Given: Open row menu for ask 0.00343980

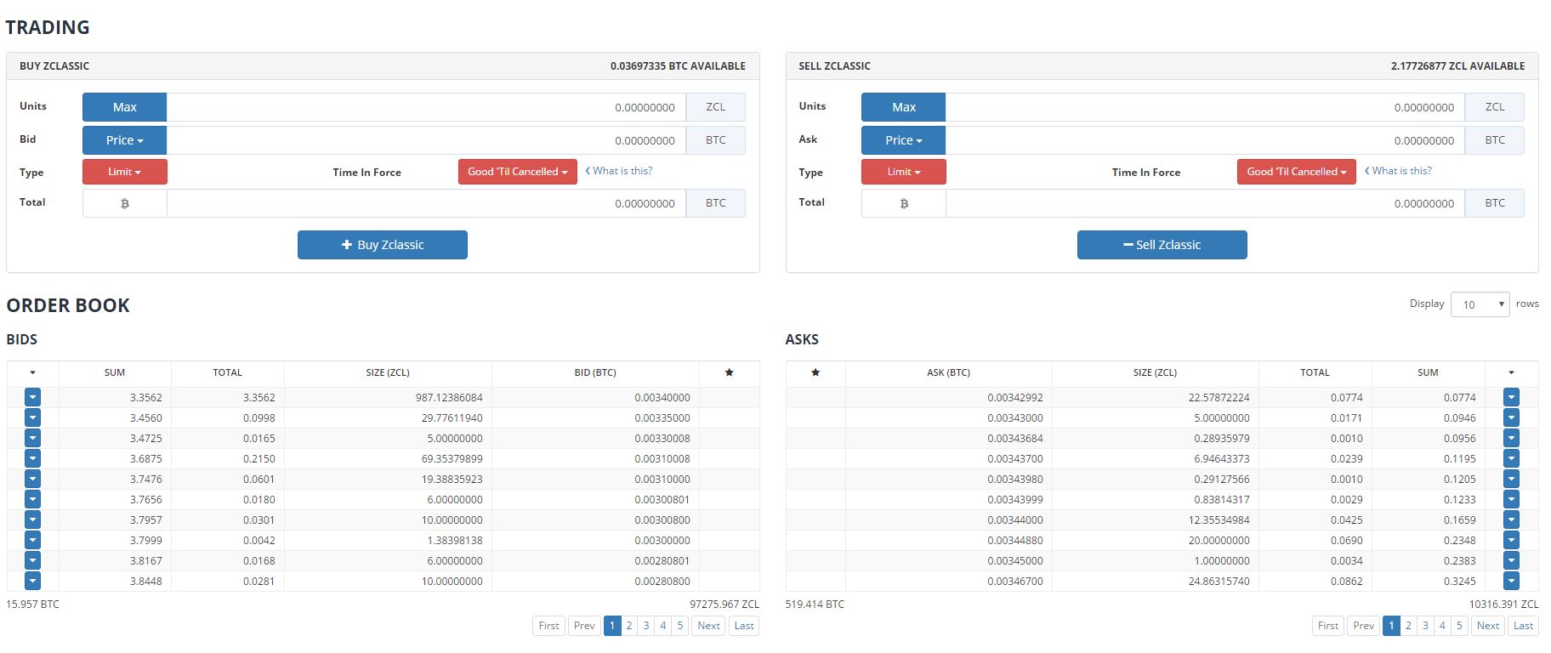Looking at the screenshot, I should click(1511, 479).
